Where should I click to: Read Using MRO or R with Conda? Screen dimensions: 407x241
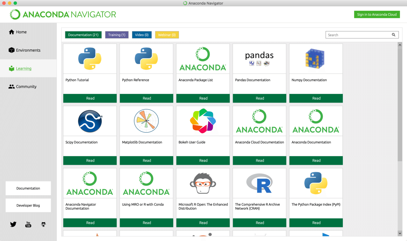pyautogui.click(x=147, y=223)
